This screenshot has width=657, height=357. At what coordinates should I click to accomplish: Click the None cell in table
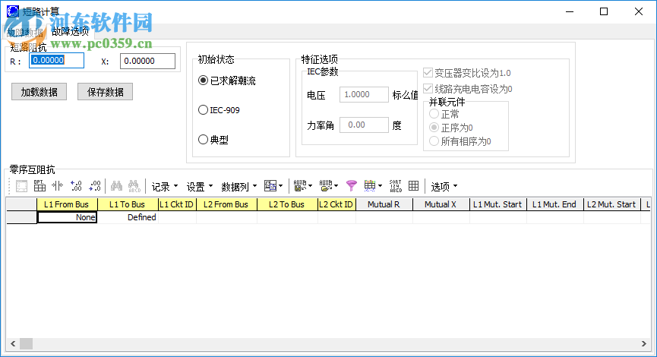[x=67, y=217]
